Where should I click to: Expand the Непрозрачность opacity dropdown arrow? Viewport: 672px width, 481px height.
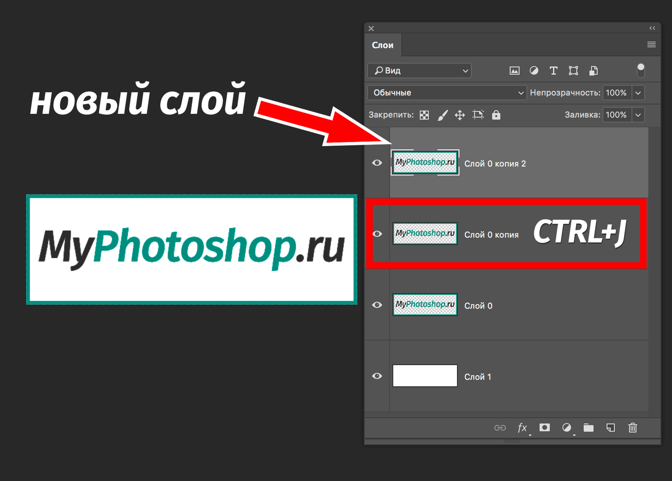(x=638, y=93)
